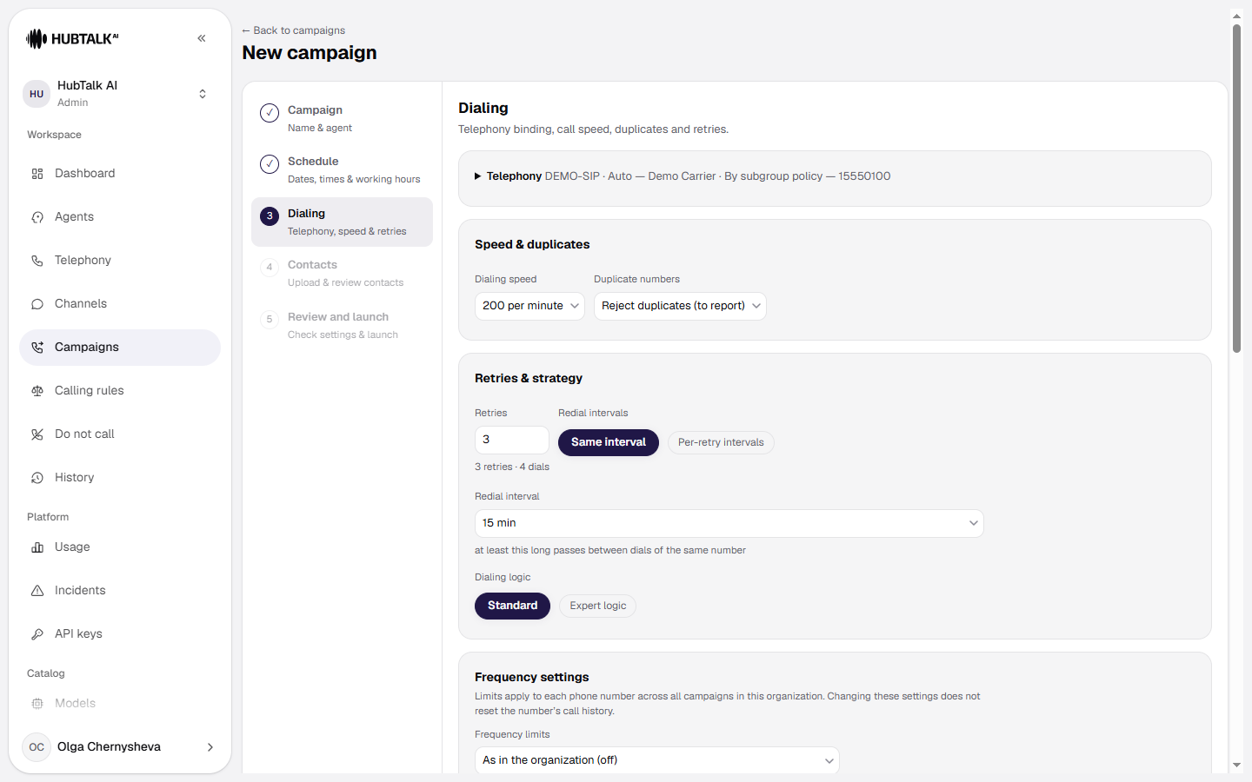Click the Contacts step number 4 badge
This screenshot has height=782, width=1252.
click(270, 268)
